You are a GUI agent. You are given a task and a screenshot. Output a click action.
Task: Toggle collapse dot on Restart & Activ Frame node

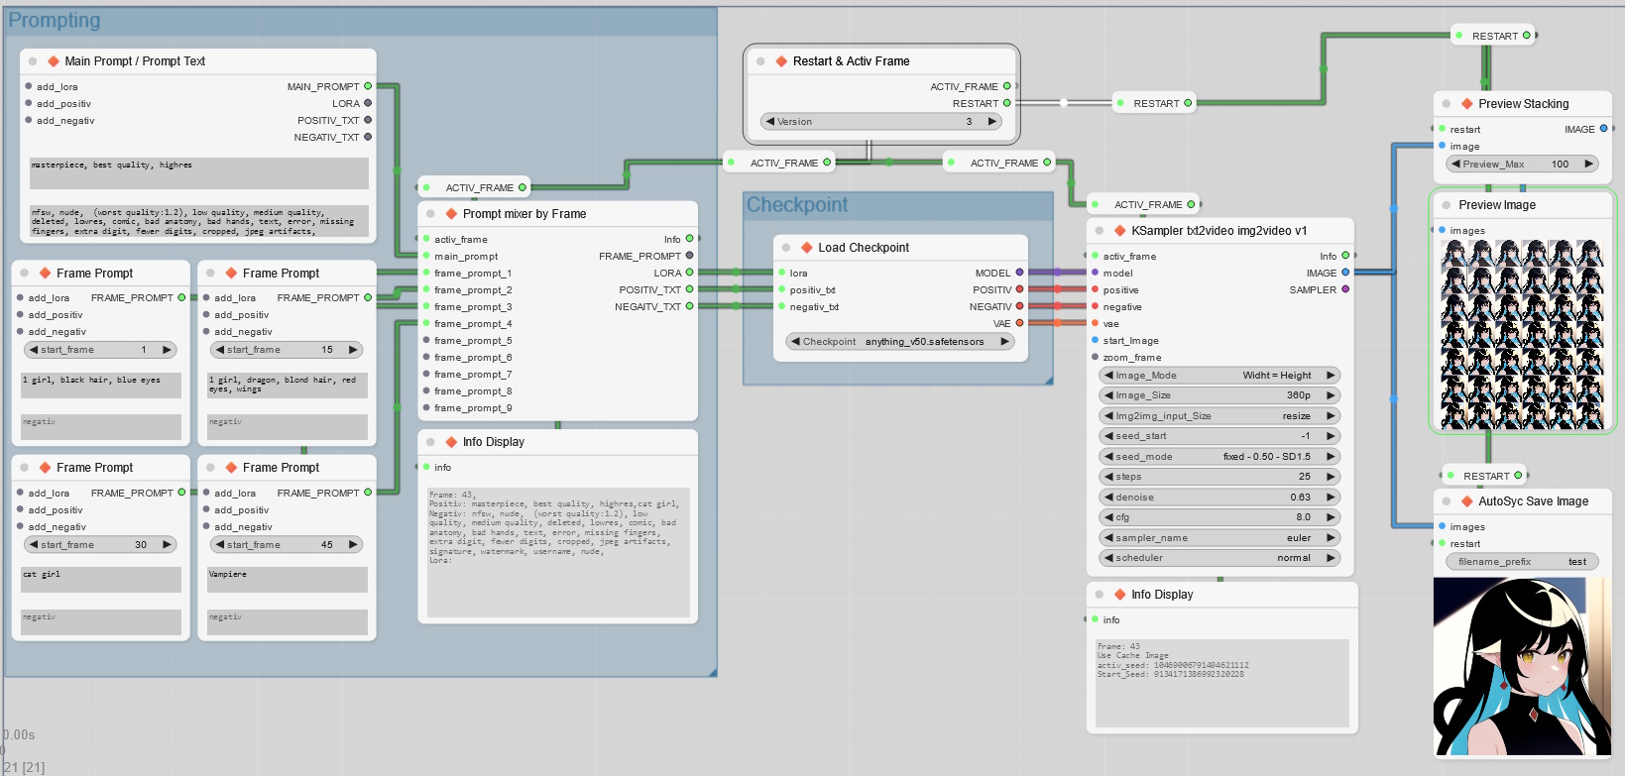[760, 61]
